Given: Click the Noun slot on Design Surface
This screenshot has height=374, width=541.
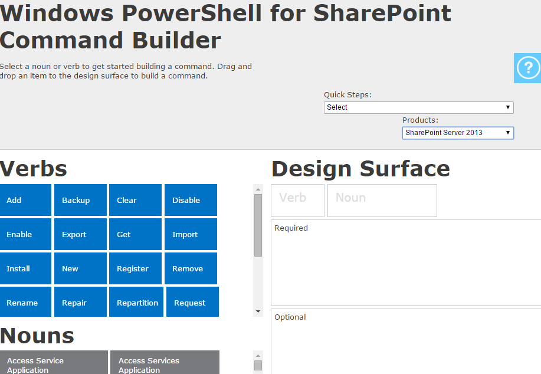Looking at the screenshot, I should (382, 201).
